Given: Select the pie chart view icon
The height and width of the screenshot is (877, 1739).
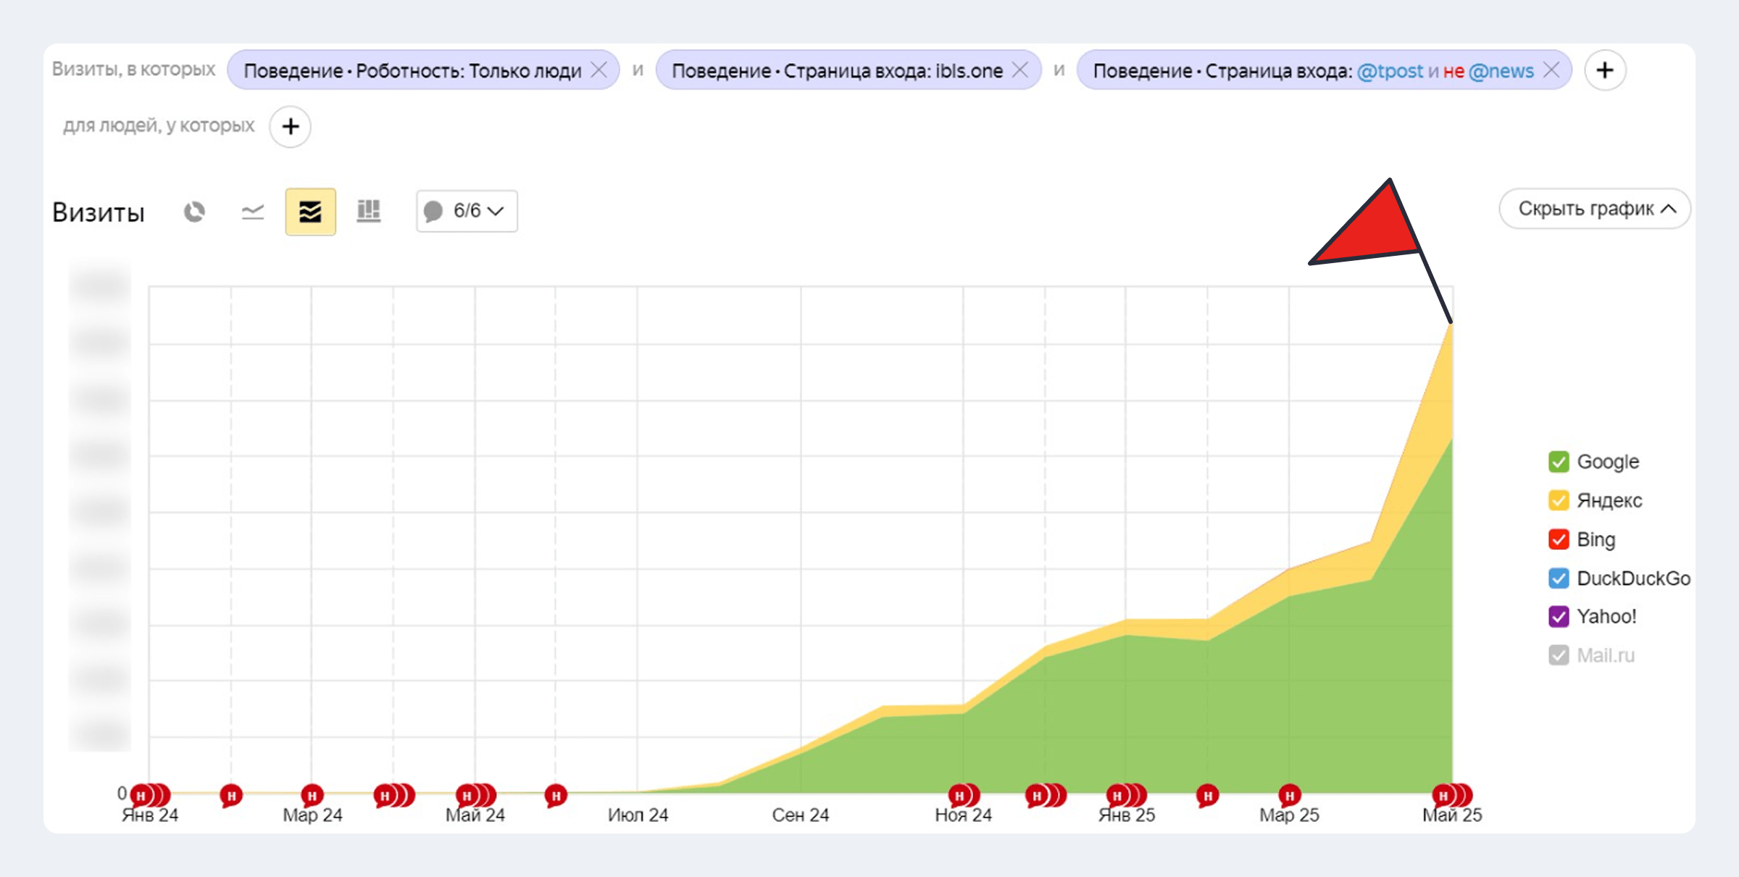Looking at the screenshot, I should [x=194, y=212].
